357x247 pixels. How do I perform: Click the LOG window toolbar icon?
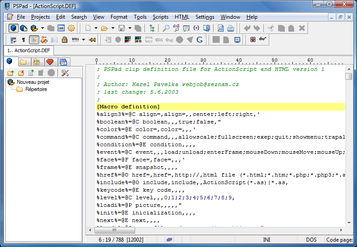coord(61,28)
